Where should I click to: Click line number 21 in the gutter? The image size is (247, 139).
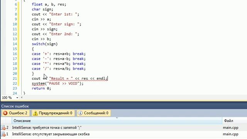coord(15,78)
